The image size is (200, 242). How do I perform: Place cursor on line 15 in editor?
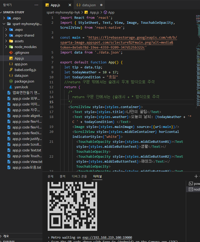[x=127, y=102]
